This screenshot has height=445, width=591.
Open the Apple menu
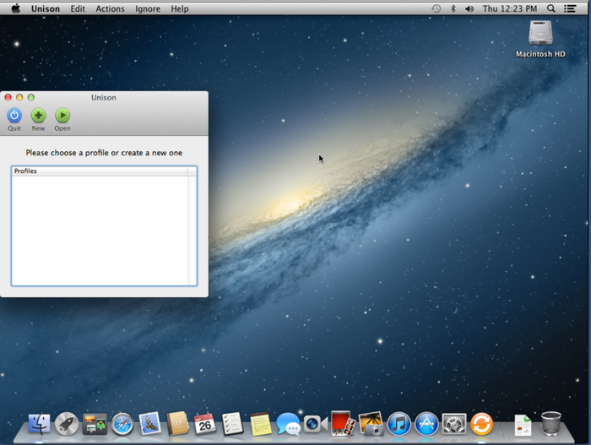click(15, 8)
